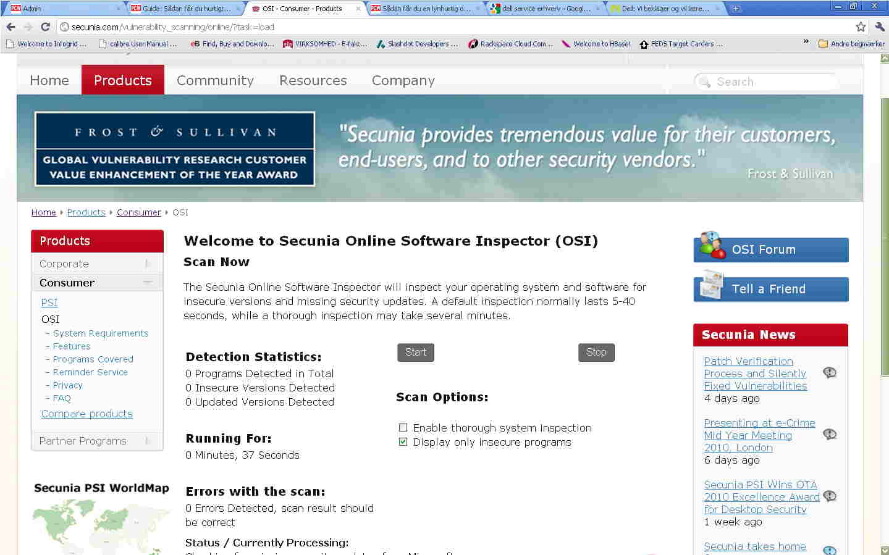Open comments bubble for OTA Excellence Award news
889x555 pixels.
click(x=830, y=496)
